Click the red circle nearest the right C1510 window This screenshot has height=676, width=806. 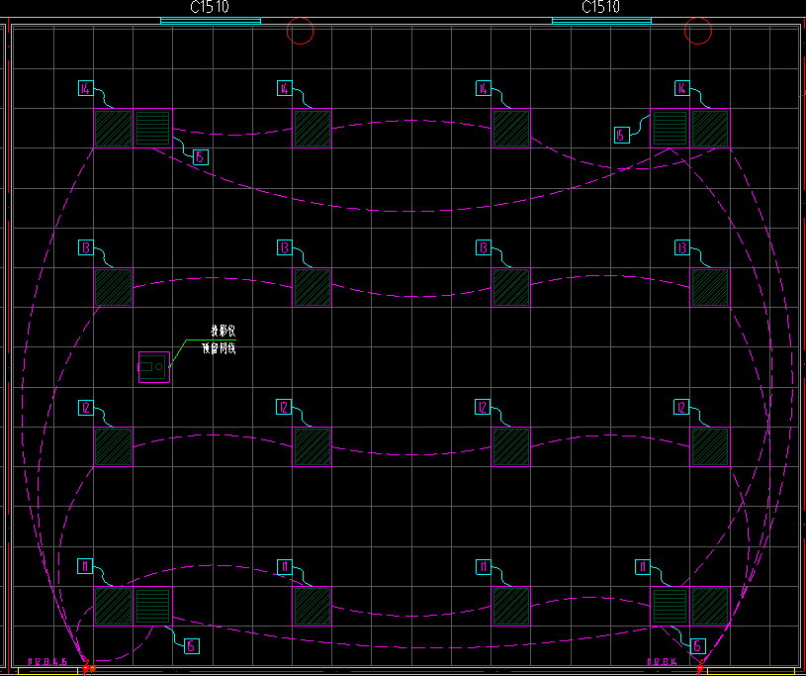pyautogui.click(x=698, y=31)
